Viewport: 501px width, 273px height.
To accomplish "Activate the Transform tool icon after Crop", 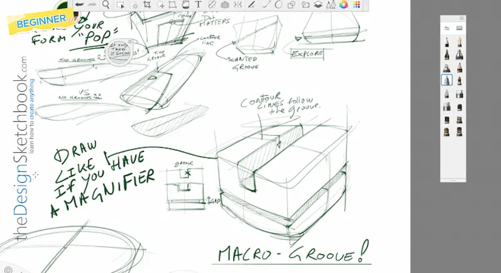I will [161, 4].
